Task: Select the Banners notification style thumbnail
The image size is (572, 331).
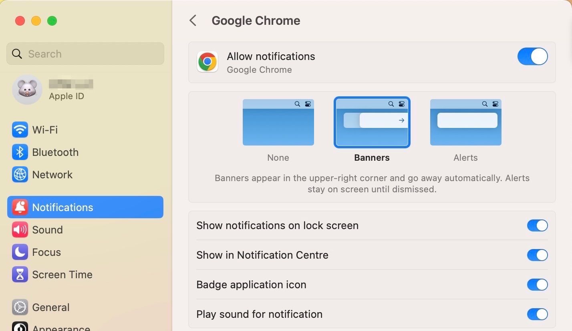Action: 372,122
